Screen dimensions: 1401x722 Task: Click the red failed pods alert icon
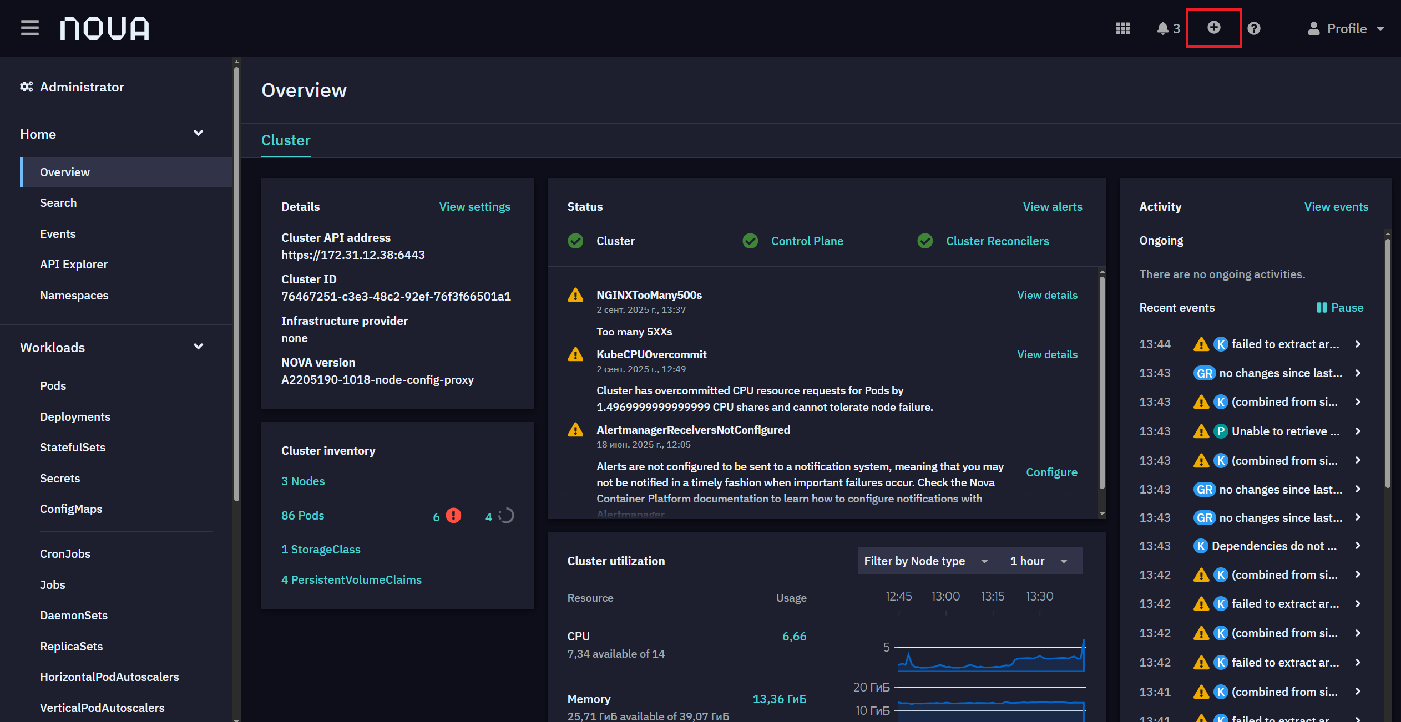(x=453, y=516)
